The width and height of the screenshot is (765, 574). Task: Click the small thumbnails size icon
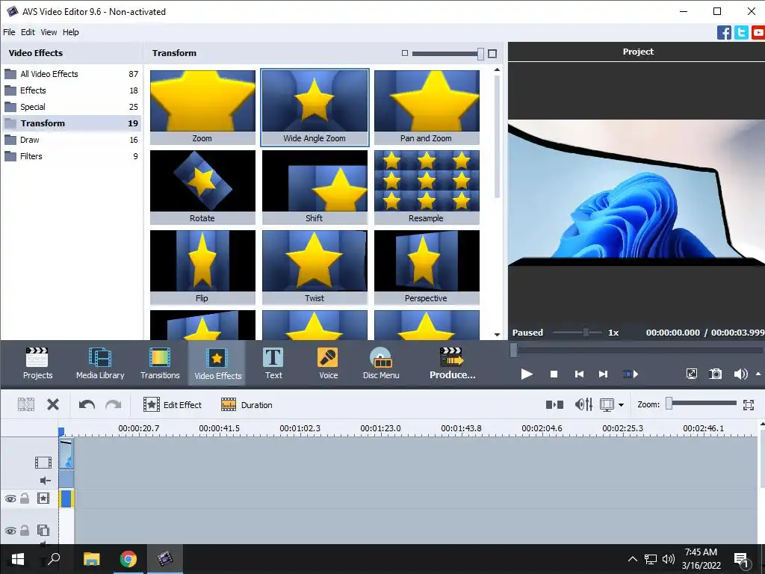(x=404, y=53)
